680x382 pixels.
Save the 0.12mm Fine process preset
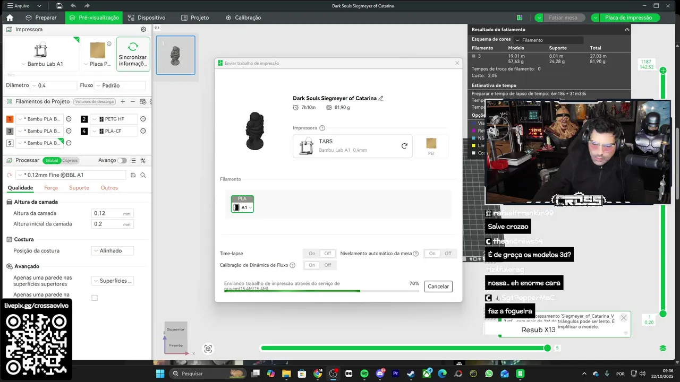point(133,175)
